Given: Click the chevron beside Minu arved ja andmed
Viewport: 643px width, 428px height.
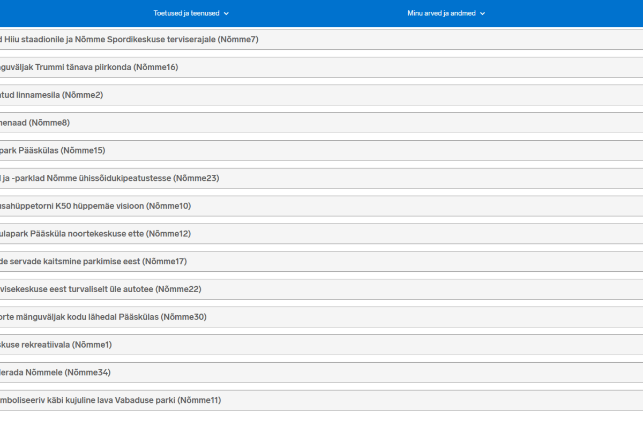Looking at the screenshot, I should 482,13.
